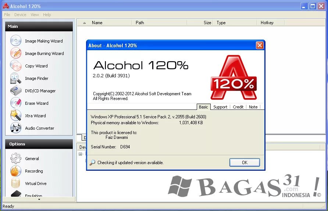This screenshot has height=211, width=328.
Task: Switch to the Credit tab
Action: pyautogui.click(x=238, y=107)
